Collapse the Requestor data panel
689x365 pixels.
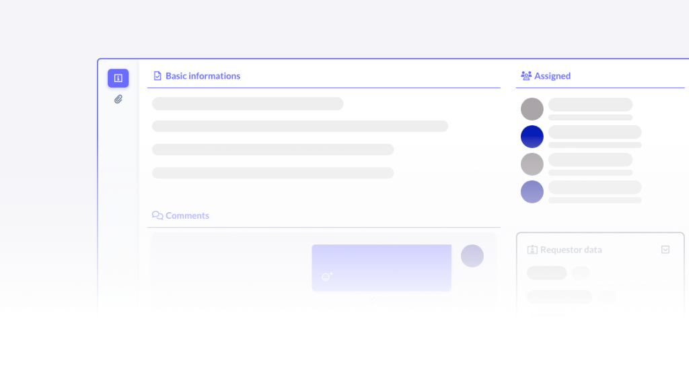pyautogui.click(x=665, y=250)
